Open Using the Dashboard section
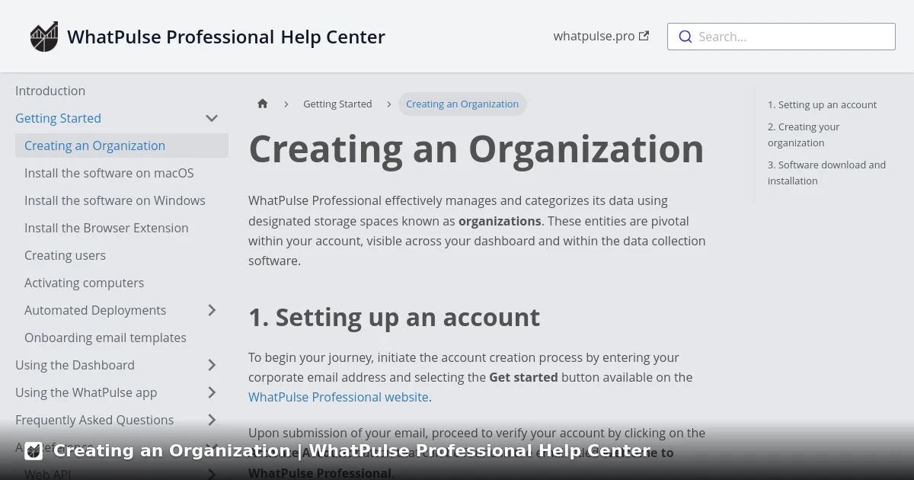Screen dimensions: 914x480 coord(75,365)
